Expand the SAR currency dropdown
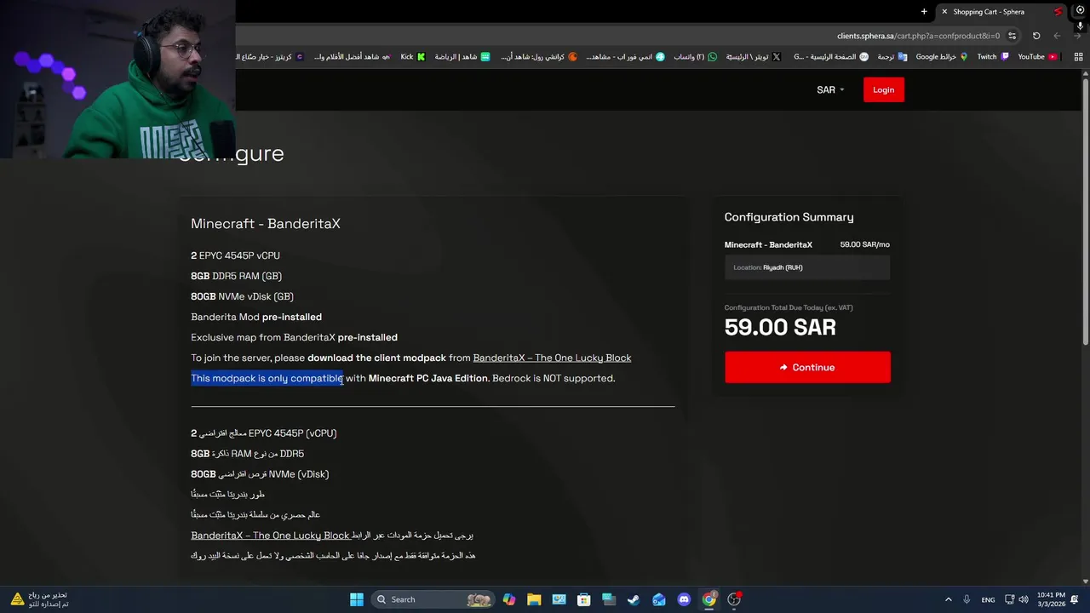 [830, 89]
